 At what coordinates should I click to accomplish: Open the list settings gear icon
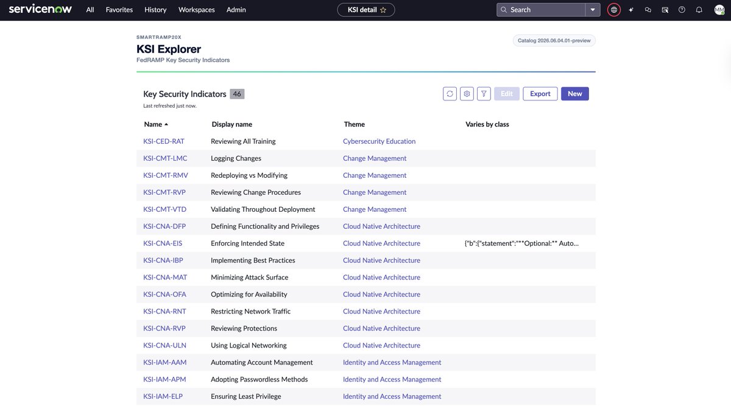(467, 94)
